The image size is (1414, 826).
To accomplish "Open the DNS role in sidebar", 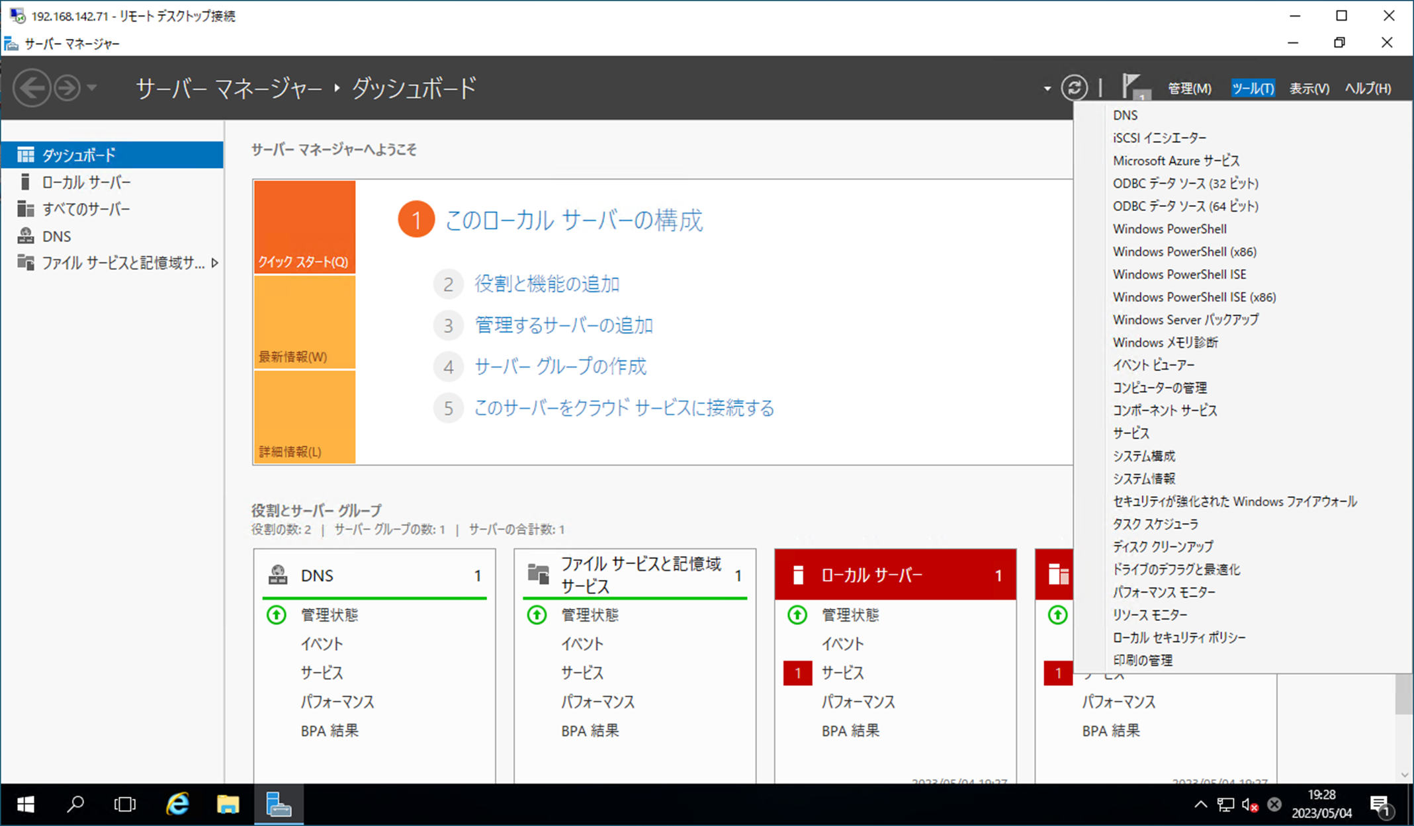I will pyautogui.click(x=56, y=236).
